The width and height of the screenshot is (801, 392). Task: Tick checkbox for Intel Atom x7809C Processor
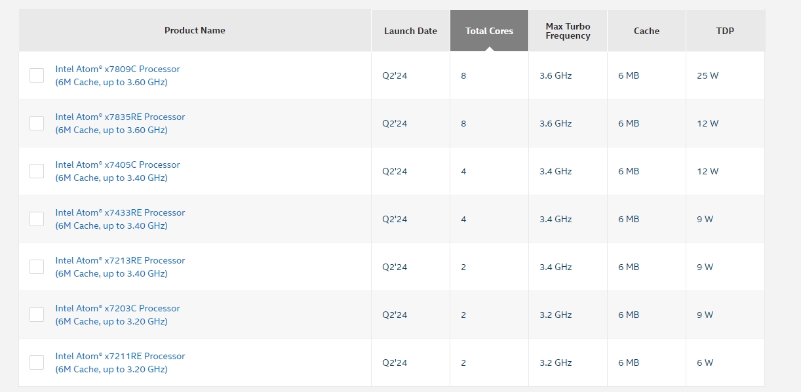tap(37, 75)
